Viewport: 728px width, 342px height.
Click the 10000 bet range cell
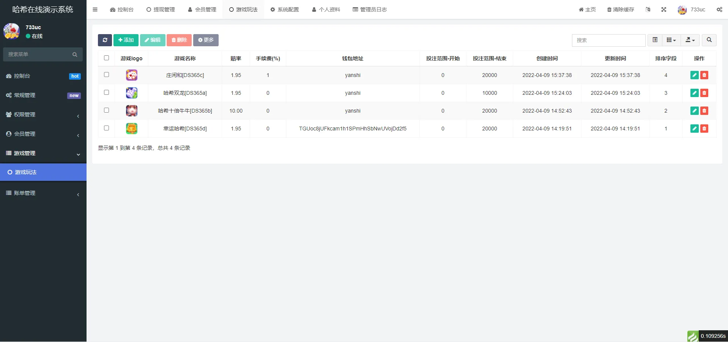[490, 93]
